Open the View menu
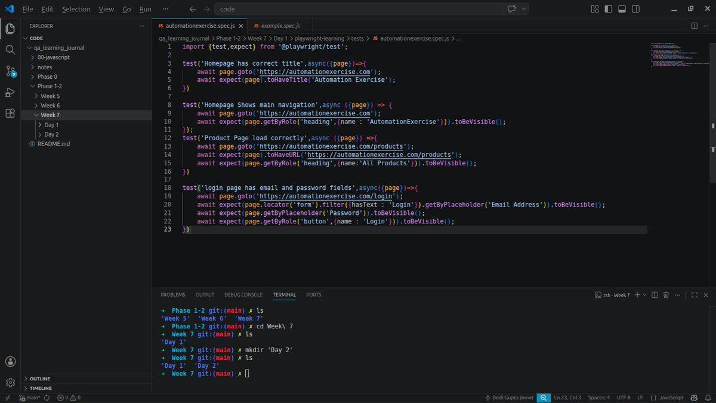716x403 pixels. pos(106,9)
